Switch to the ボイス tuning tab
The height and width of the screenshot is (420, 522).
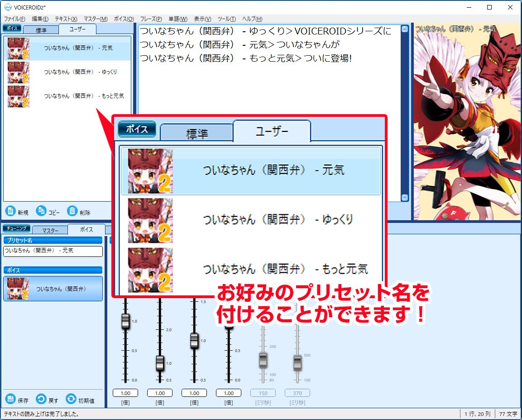[x=86, y=230]
